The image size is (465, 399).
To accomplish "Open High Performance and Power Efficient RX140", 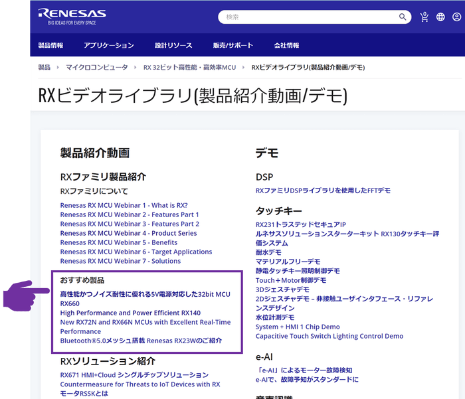I will pos(130,313).
